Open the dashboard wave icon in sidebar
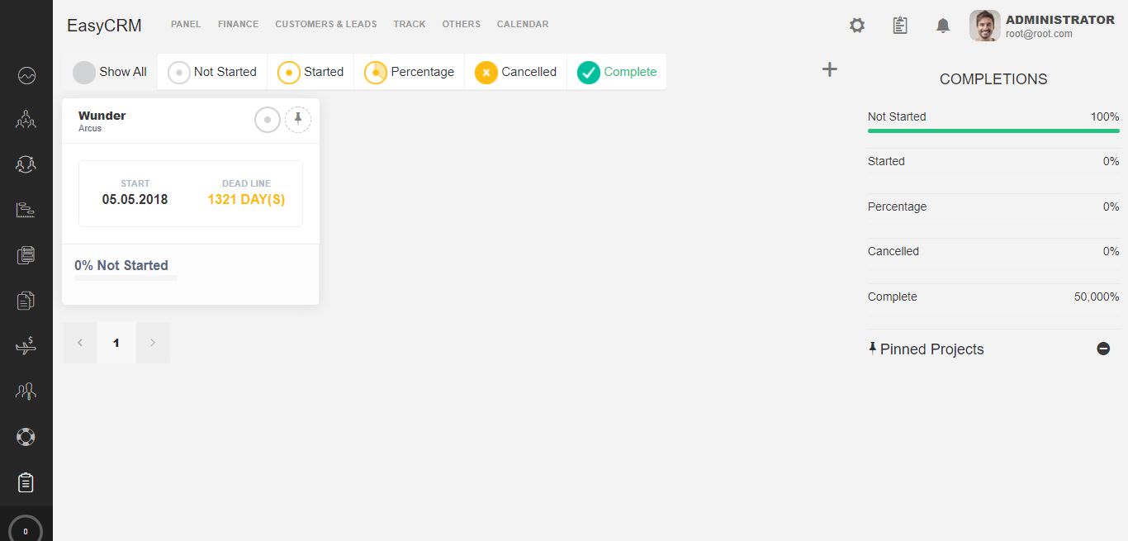This screenshot has width=1128, height=541. click(x=26, y=76)
